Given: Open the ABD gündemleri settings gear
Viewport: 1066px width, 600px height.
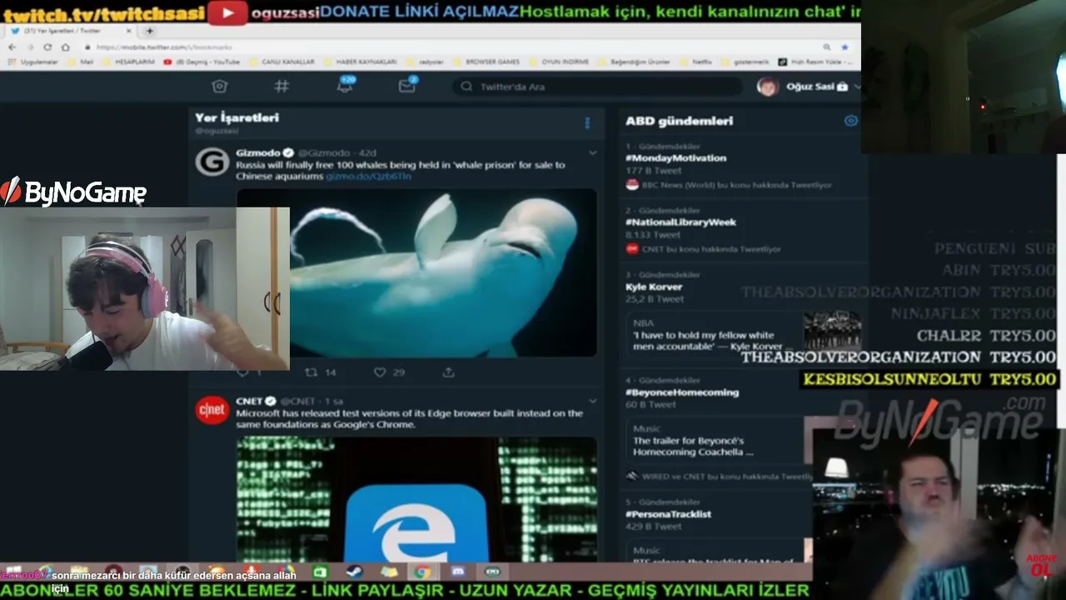Looking at the screenshot, I should [x=850, y=121].
